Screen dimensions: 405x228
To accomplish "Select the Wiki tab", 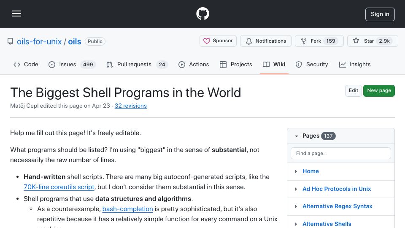I will (274, 64).
